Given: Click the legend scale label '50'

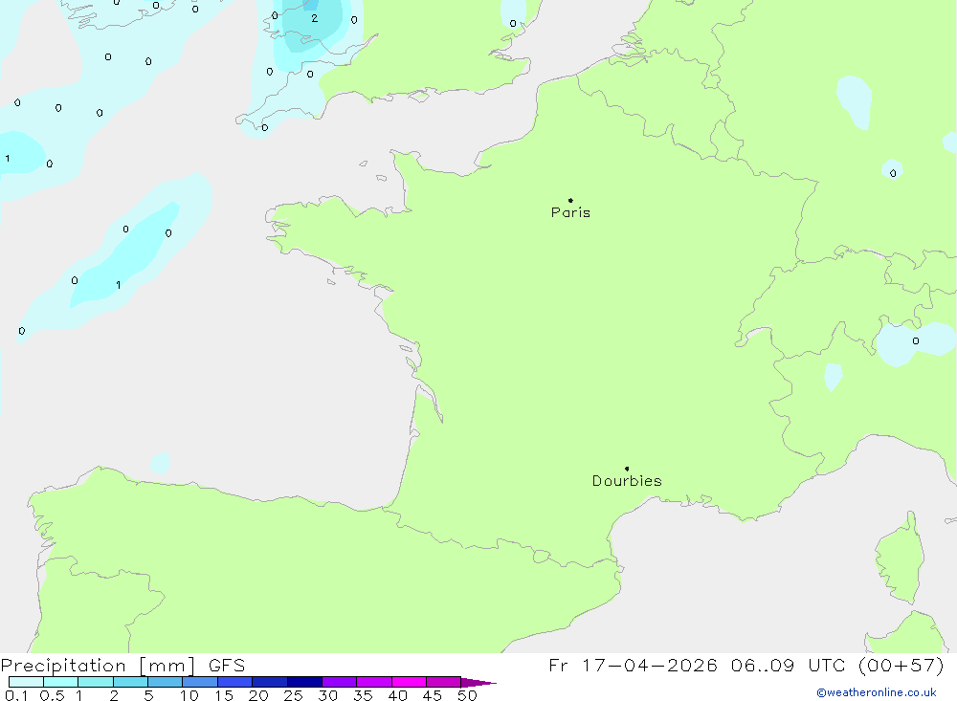Looking at the screenshot, I should [x=467, y=695].
